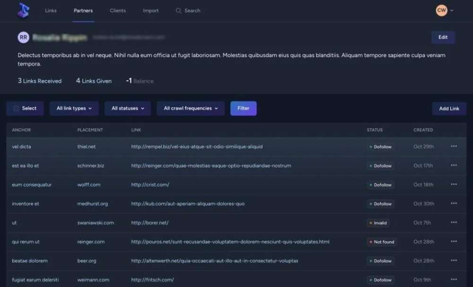This screenshot has height=287, width=473.
Task: Open actions menu for the Invalid borer.net link
Action: click(454, 222)
